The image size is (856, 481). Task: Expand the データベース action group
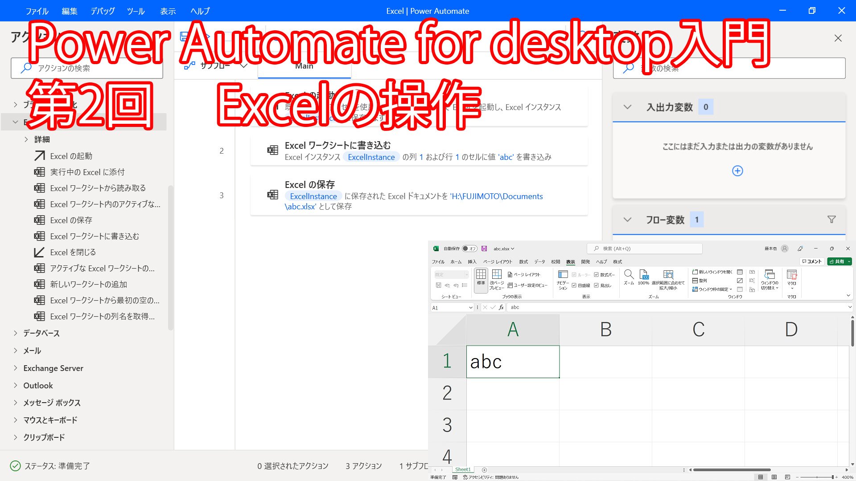[16, 333]
